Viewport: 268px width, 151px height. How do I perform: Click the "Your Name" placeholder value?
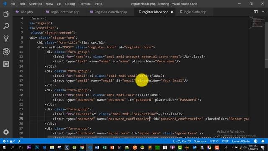coord(165,62)
